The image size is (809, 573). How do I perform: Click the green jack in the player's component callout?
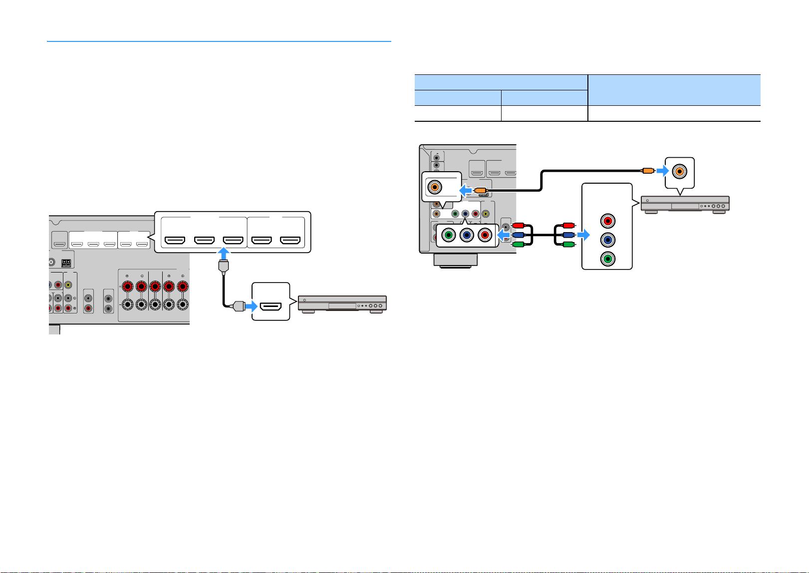(607, 259)
